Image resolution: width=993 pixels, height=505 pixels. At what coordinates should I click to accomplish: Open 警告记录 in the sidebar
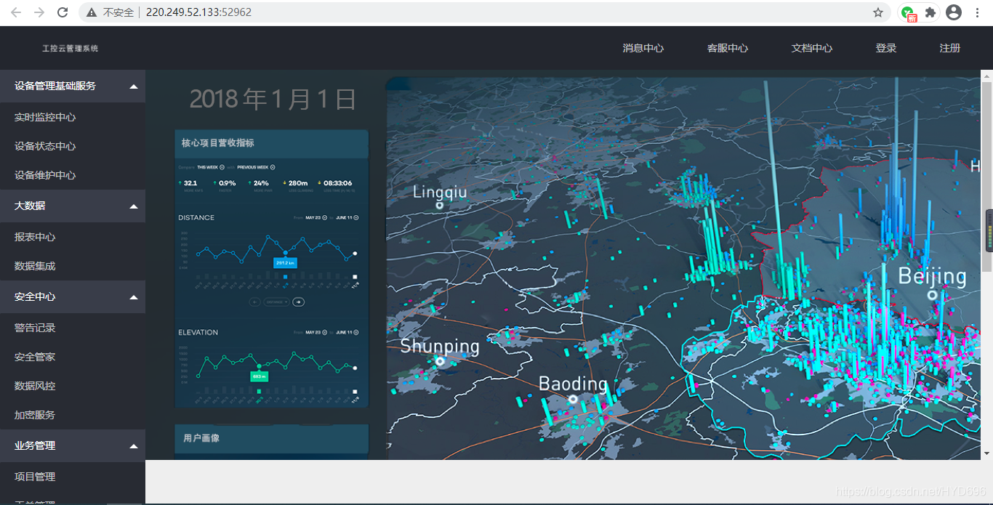point(35,328)
